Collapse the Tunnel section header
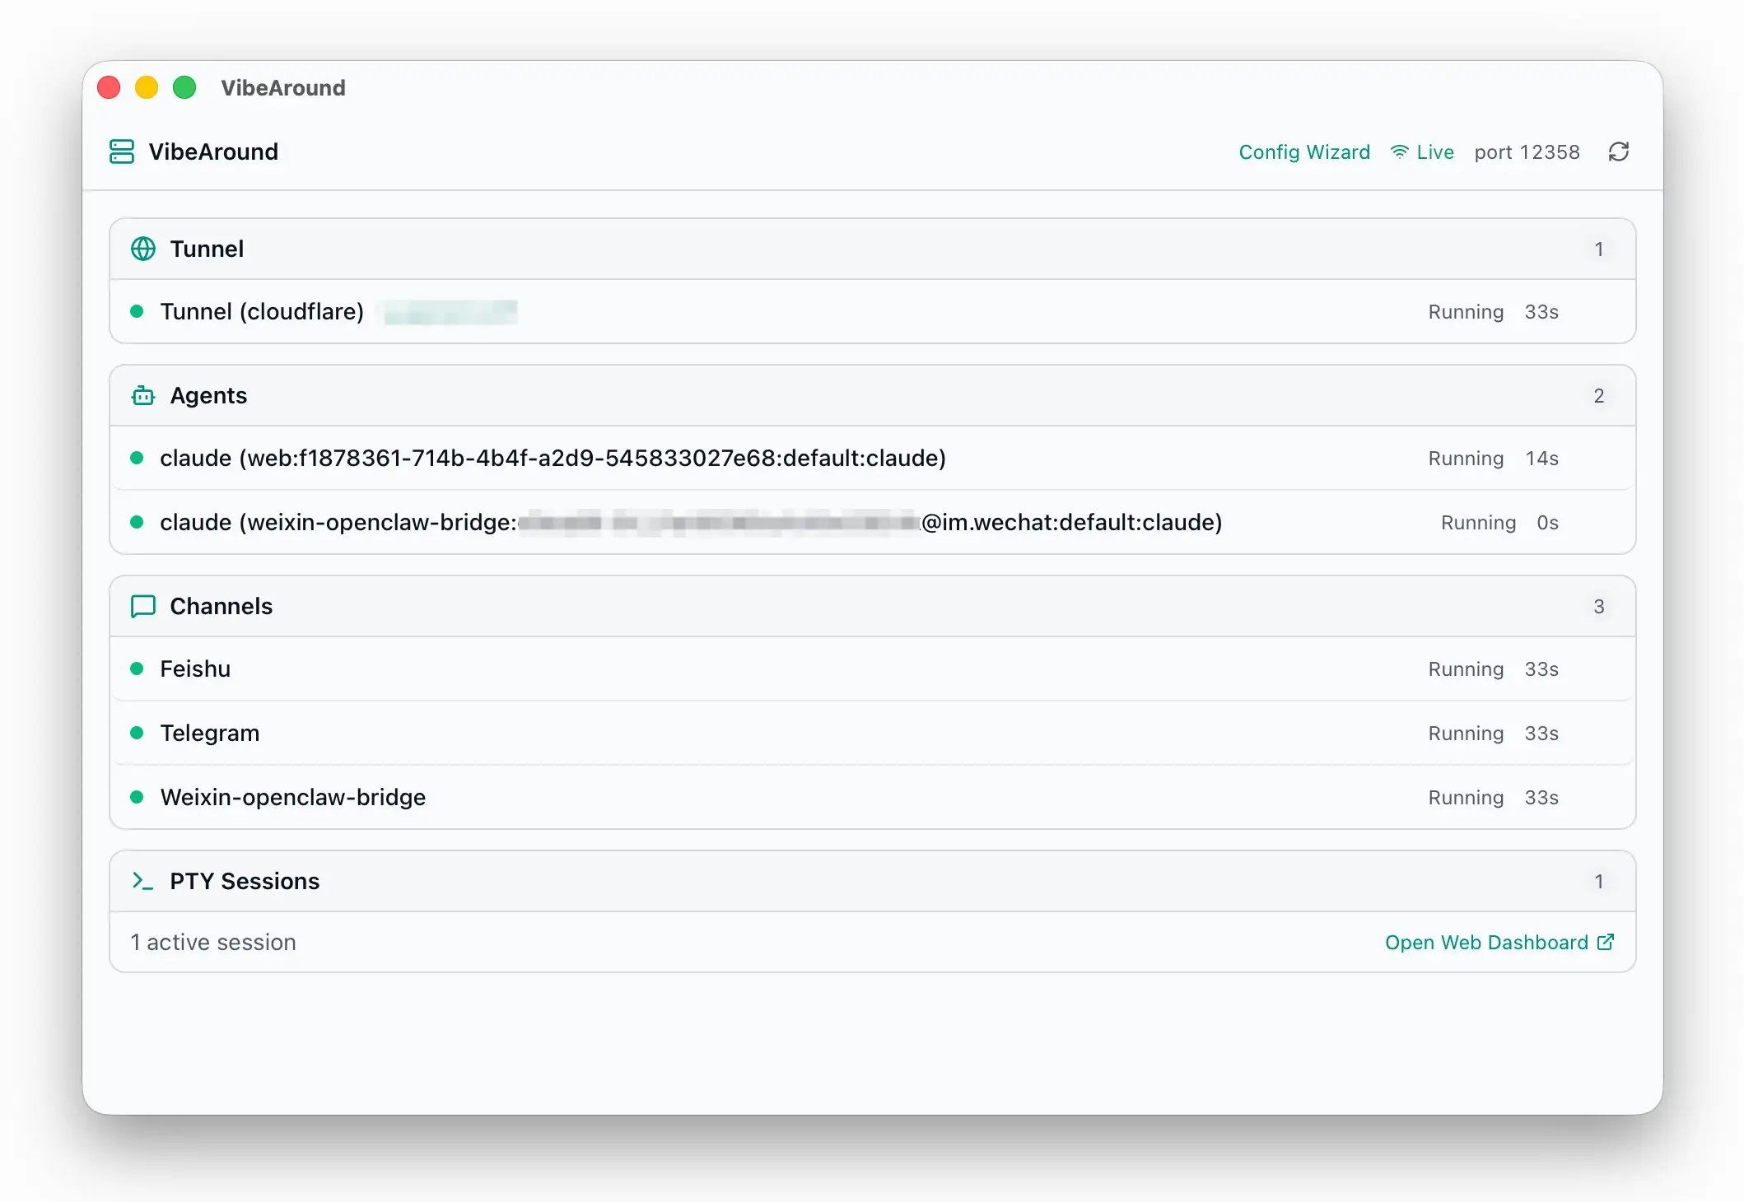Viewport: 1744px width, 1202px height. pyautogui.click(x=871, y=249)
